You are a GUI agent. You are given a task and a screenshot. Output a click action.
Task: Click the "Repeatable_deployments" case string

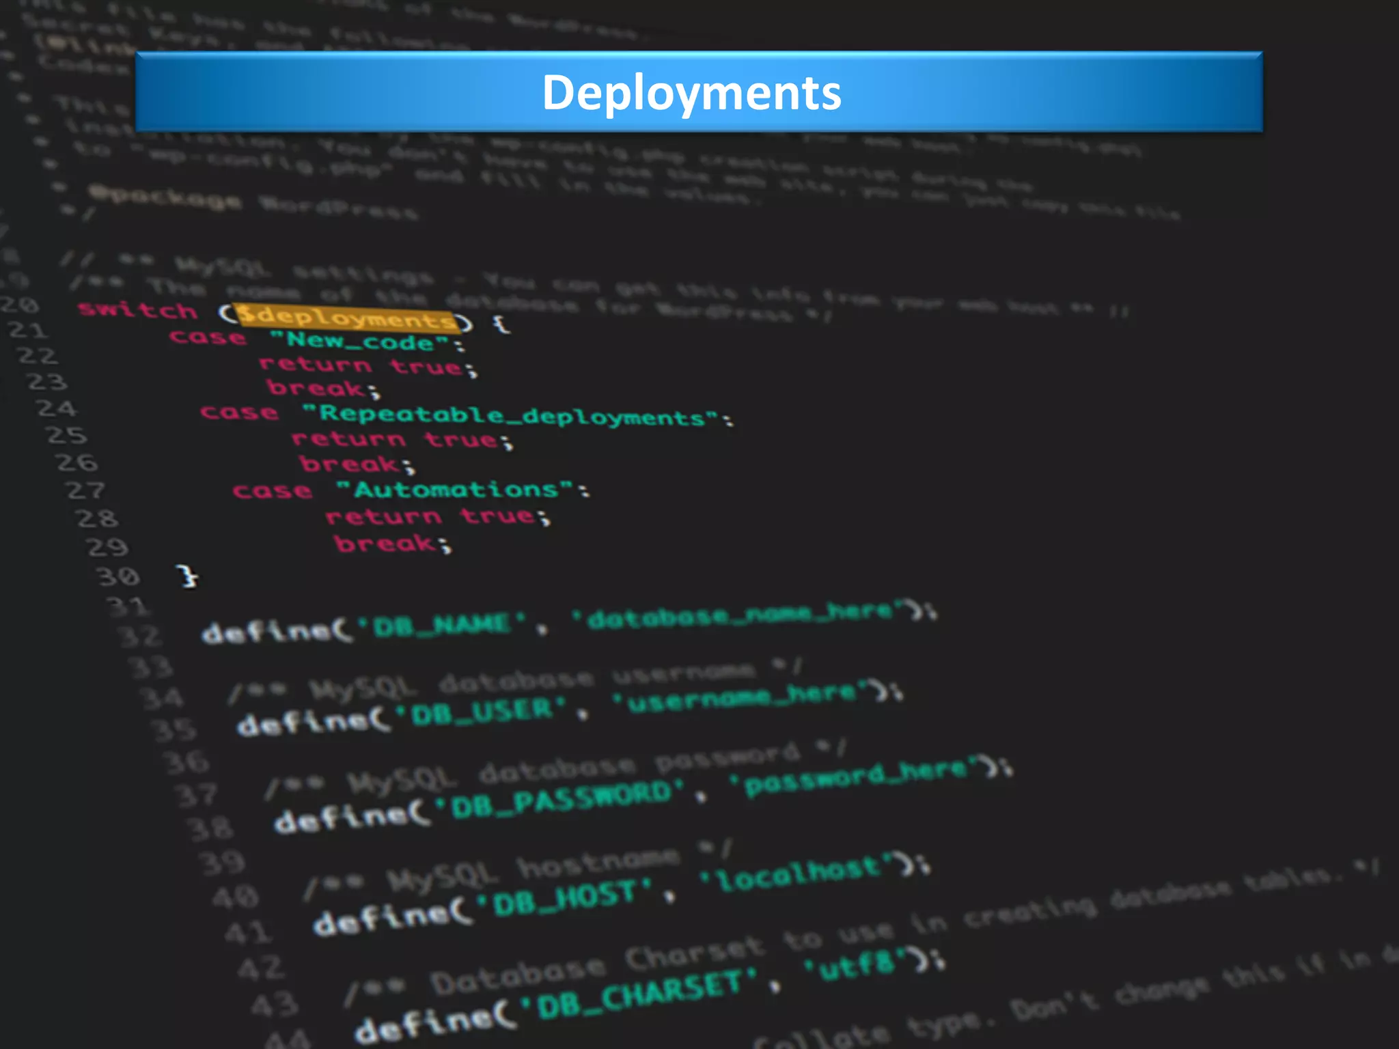(x=511, y=415)
